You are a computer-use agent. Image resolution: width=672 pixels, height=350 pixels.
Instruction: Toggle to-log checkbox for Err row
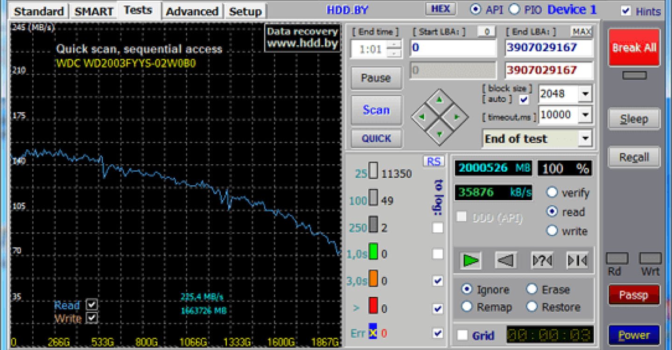point(438,333)
